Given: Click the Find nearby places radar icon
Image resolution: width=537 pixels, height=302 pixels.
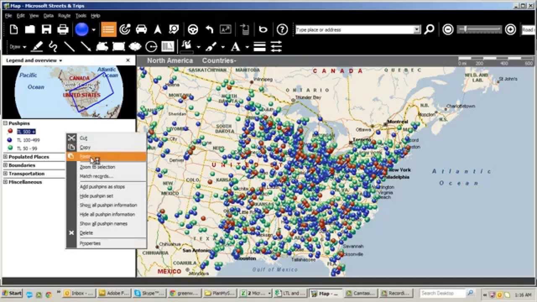Looking at the screenshot, I should 125,29.
